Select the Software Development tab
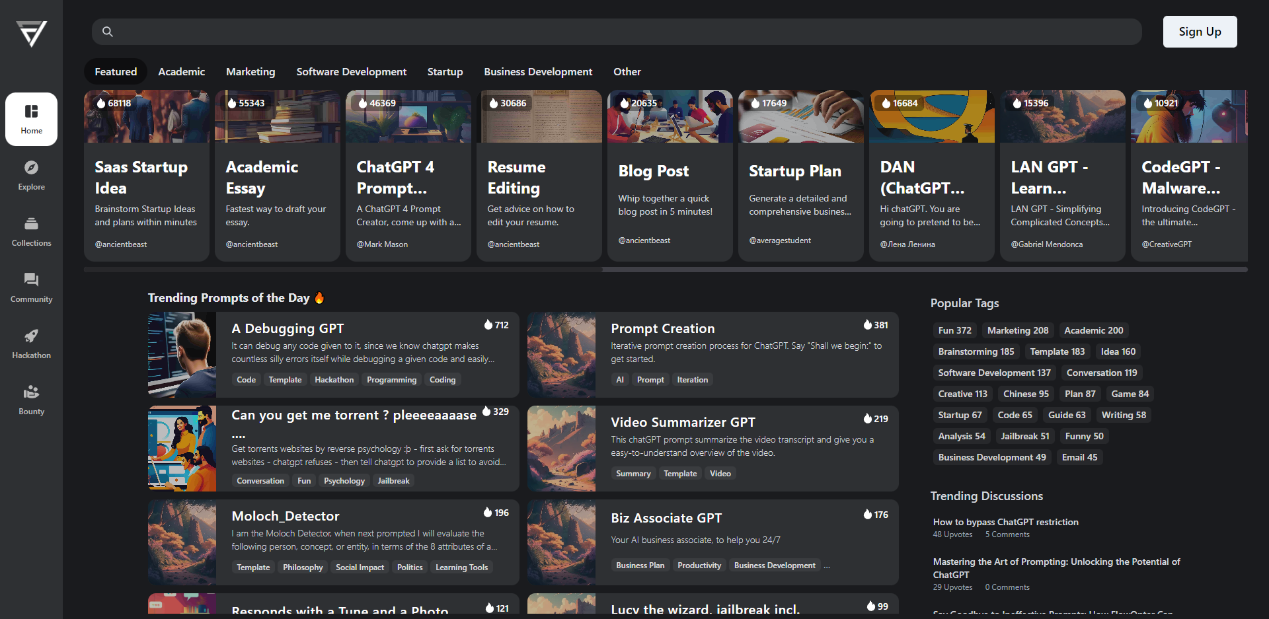This screenshot has width=1269, height=619. pyautogui.click(x=351, y=72)
